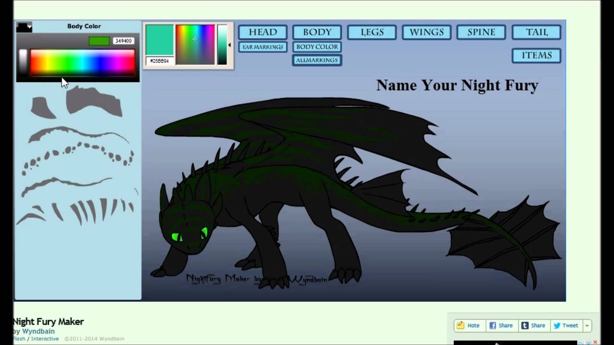Screen dimensions: 614x345
Task: Click the Twitter bird icon
Action: (x=557, y=325)
